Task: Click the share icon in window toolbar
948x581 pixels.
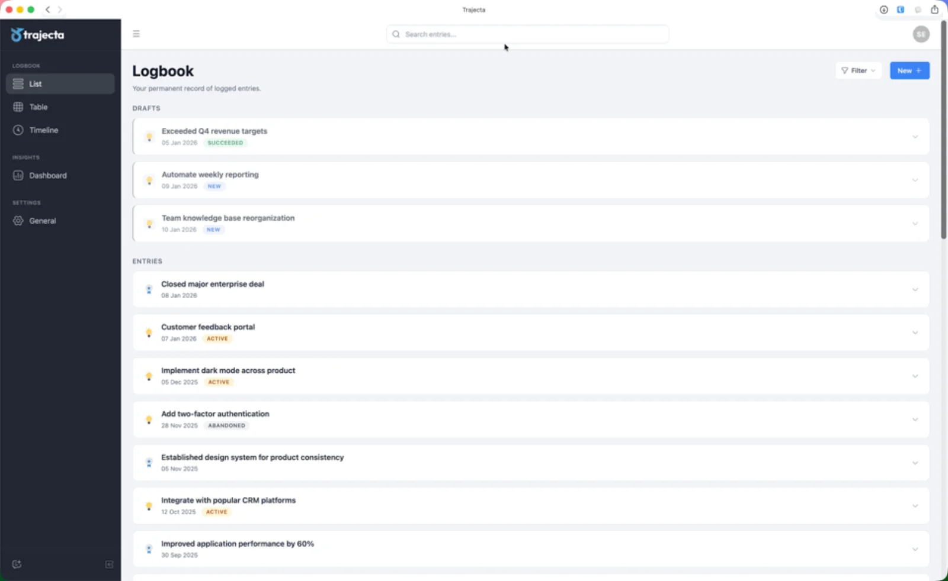Action: pos(934,9)
